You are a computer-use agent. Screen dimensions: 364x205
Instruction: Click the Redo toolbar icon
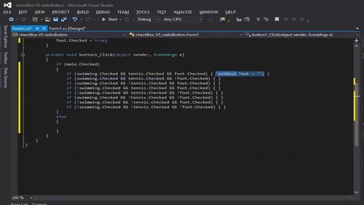[88, 19]
